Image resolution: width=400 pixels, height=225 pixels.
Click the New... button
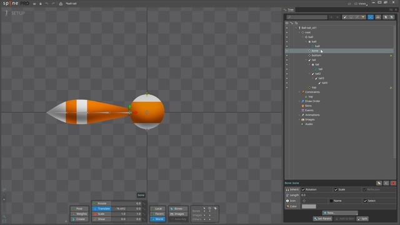click(340, 212)
